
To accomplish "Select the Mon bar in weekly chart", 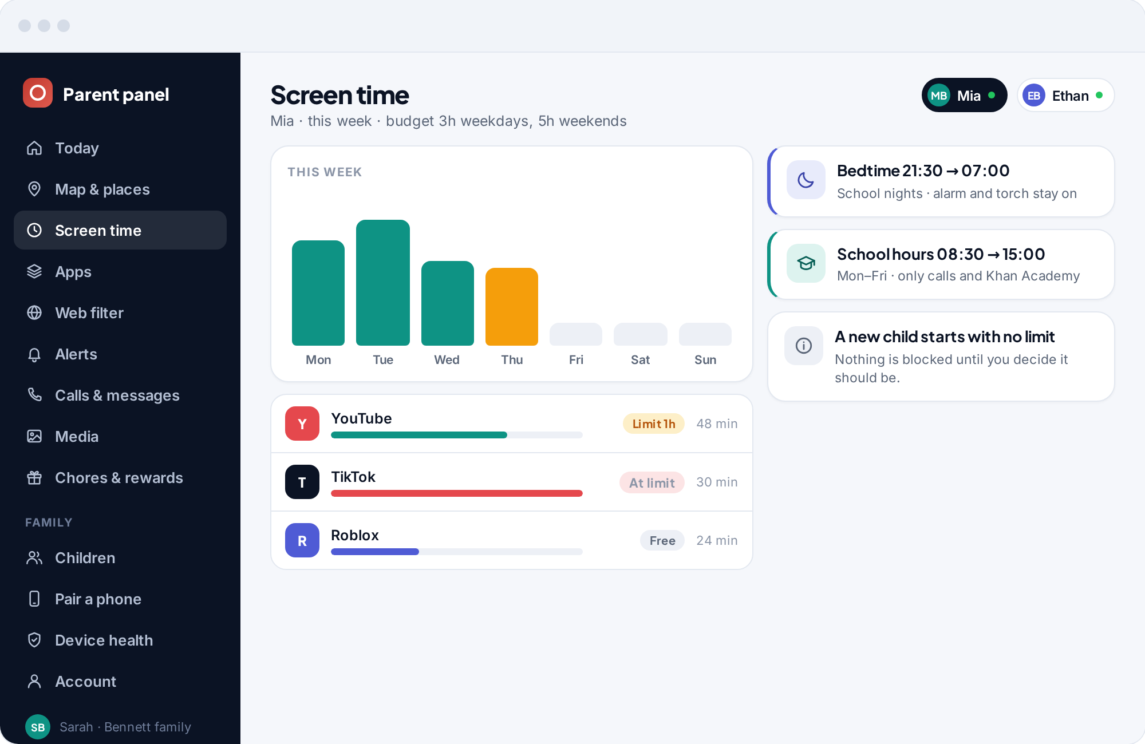I will (318, 293).
